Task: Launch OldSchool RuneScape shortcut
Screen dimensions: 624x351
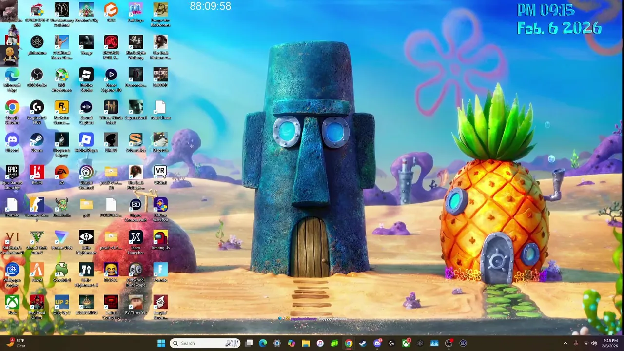Action: point(136,275)
